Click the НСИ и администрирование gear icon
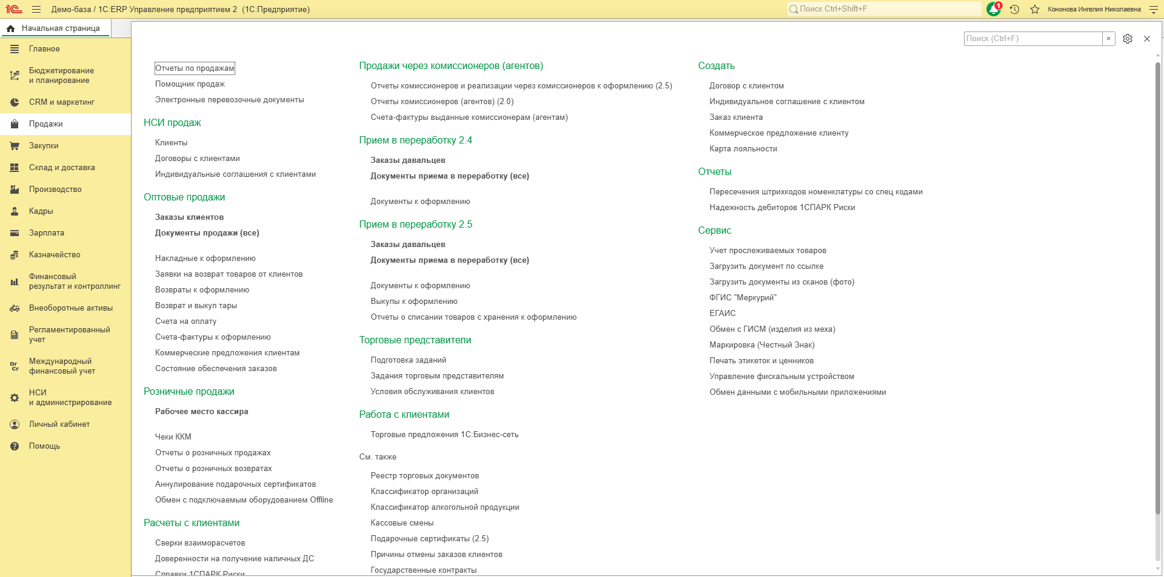The width and height of the screenshot is (1164, 577). (15, 398)
